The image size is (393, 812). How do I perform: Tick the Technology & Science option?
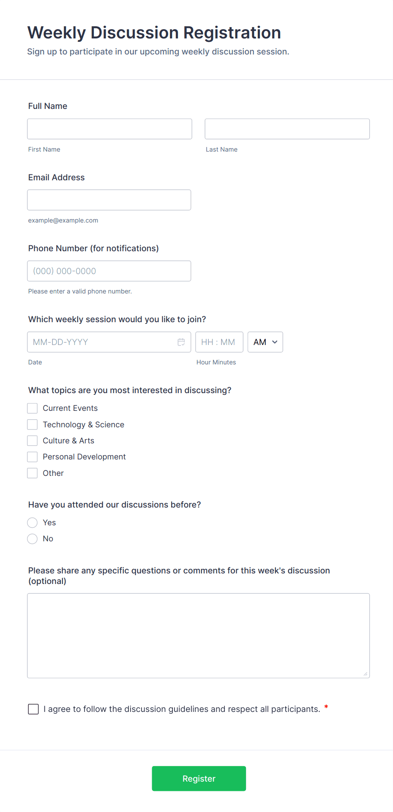point(33,424)
